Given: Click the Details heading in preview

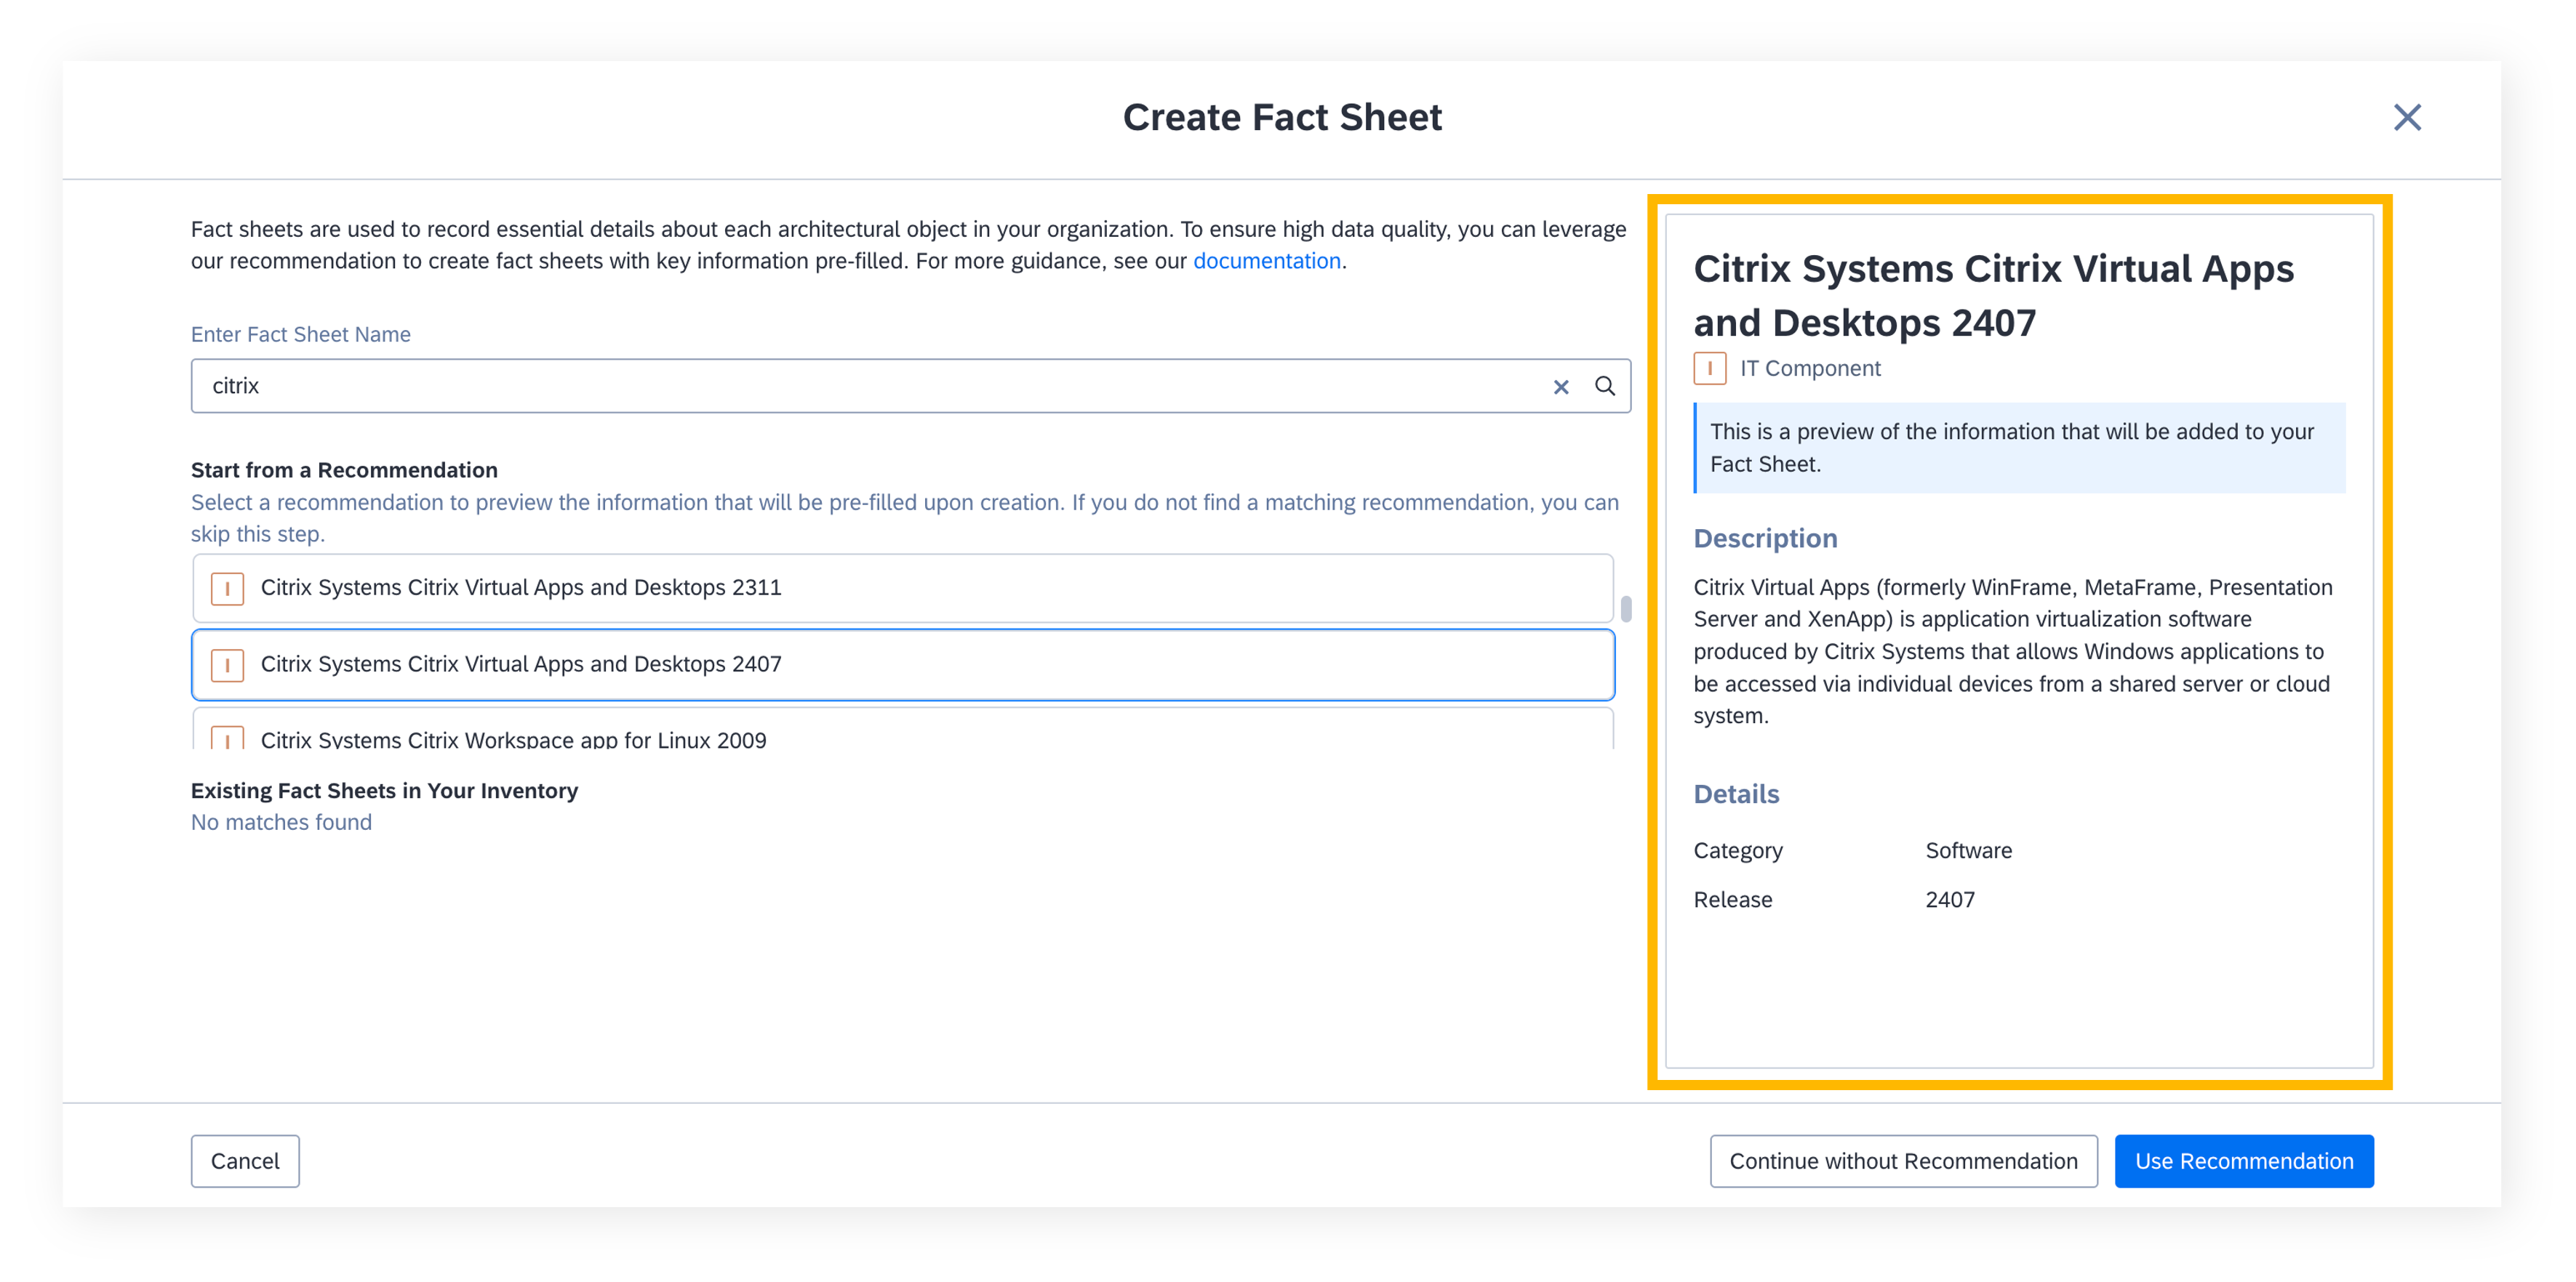Looking at the screenshot, I should (1736, 794).
